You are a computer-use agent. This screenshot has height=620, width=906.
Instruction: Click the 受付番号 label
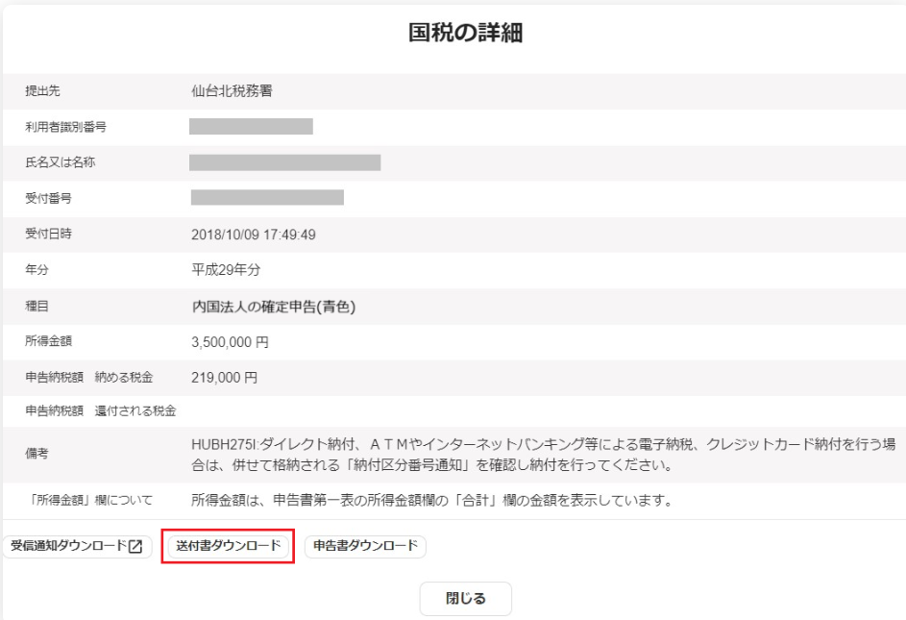click(49, 198)
